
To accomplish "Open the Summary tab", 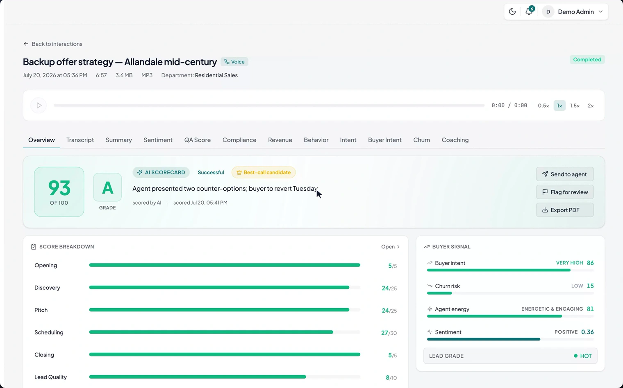I will point(119,140).
